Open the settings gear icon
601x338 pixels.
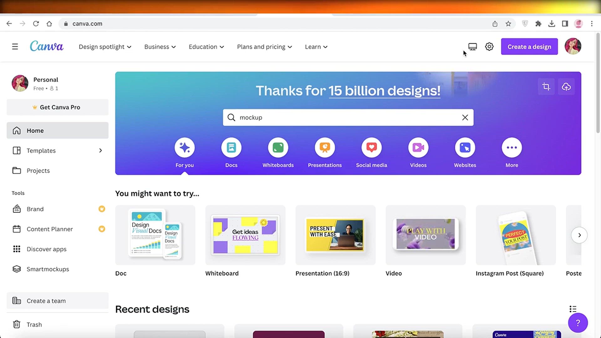pyautogui.click(x=489, y=47)
